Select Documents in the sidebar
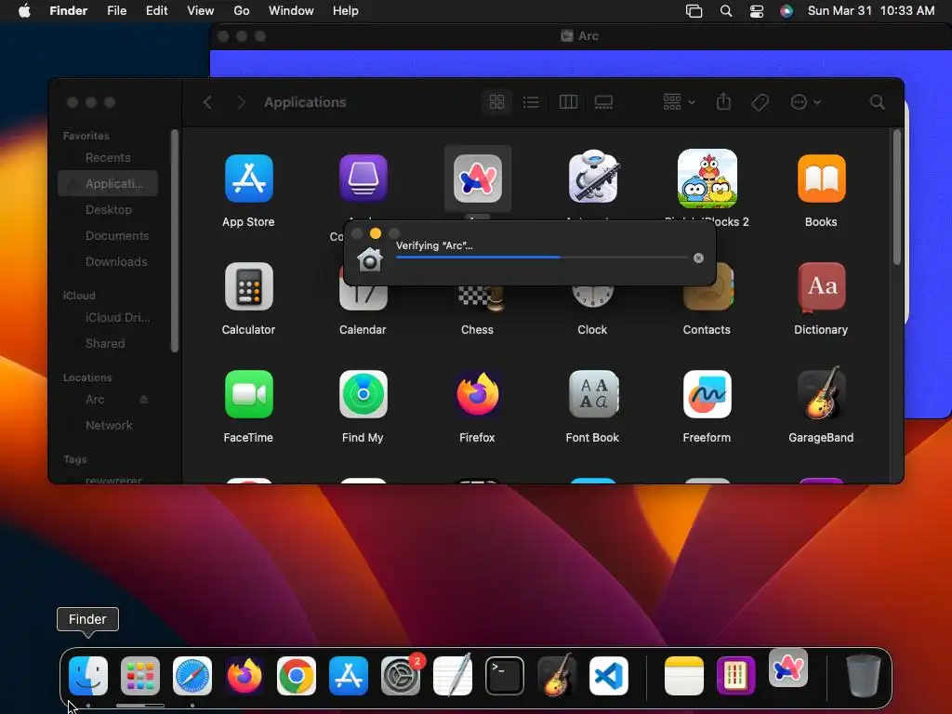This screenshot has width=952, height=714. click(x=108, y=235)
